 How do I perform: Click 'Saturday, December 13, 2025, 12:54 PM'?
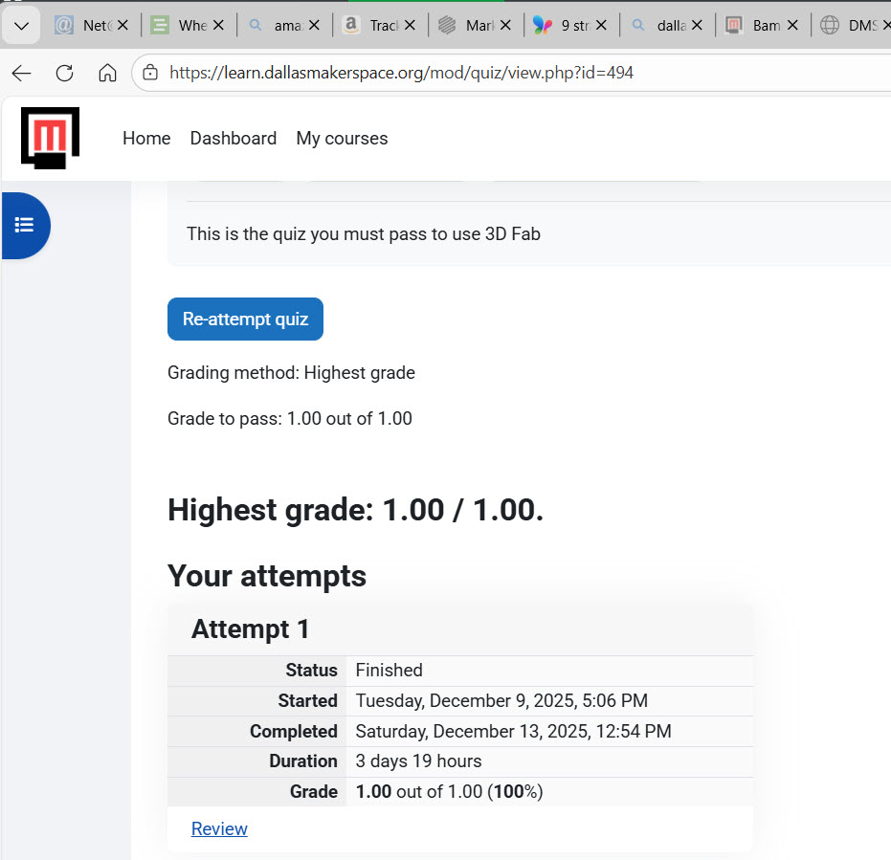(514, 731)
